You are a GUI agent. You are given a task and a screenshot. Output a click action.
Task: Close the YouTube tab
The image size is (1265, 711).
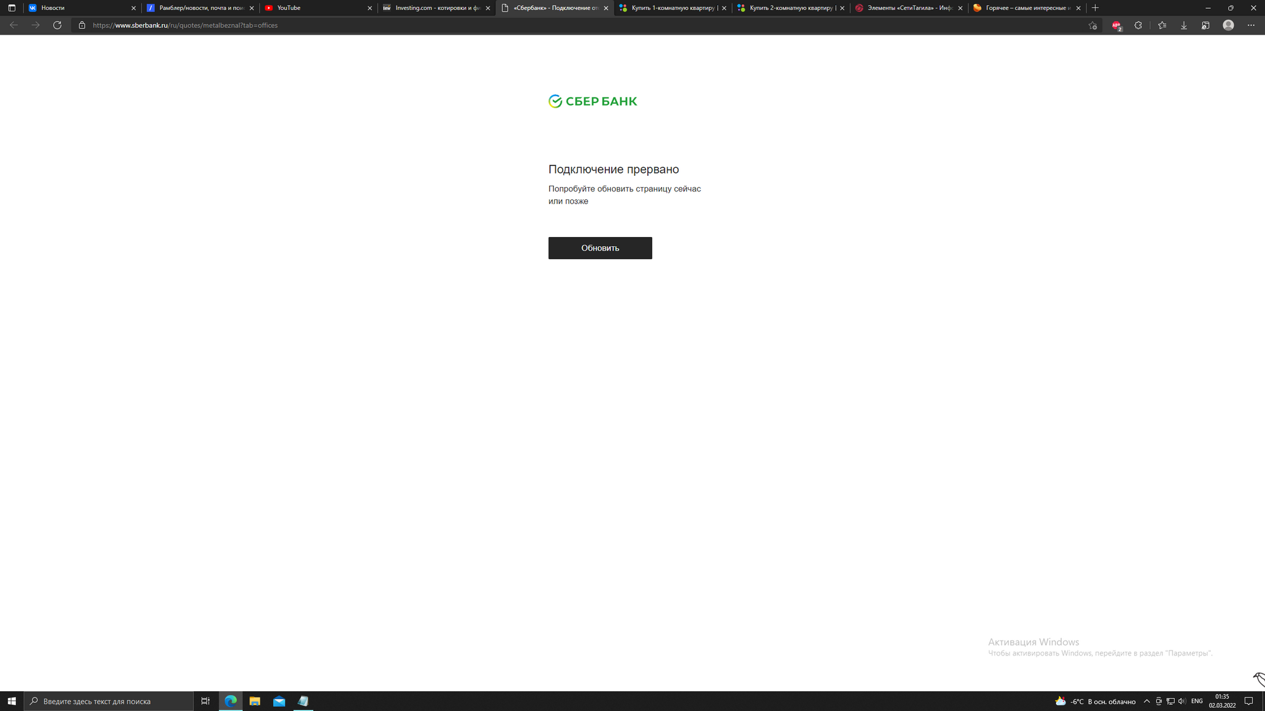pos(369,8)
